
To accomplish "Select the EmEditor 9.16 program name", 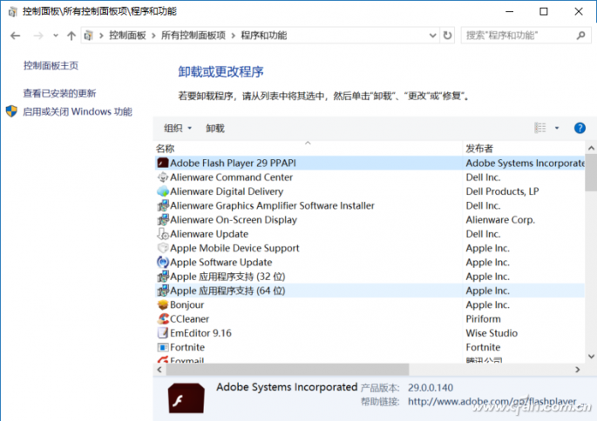I will 200,333.
